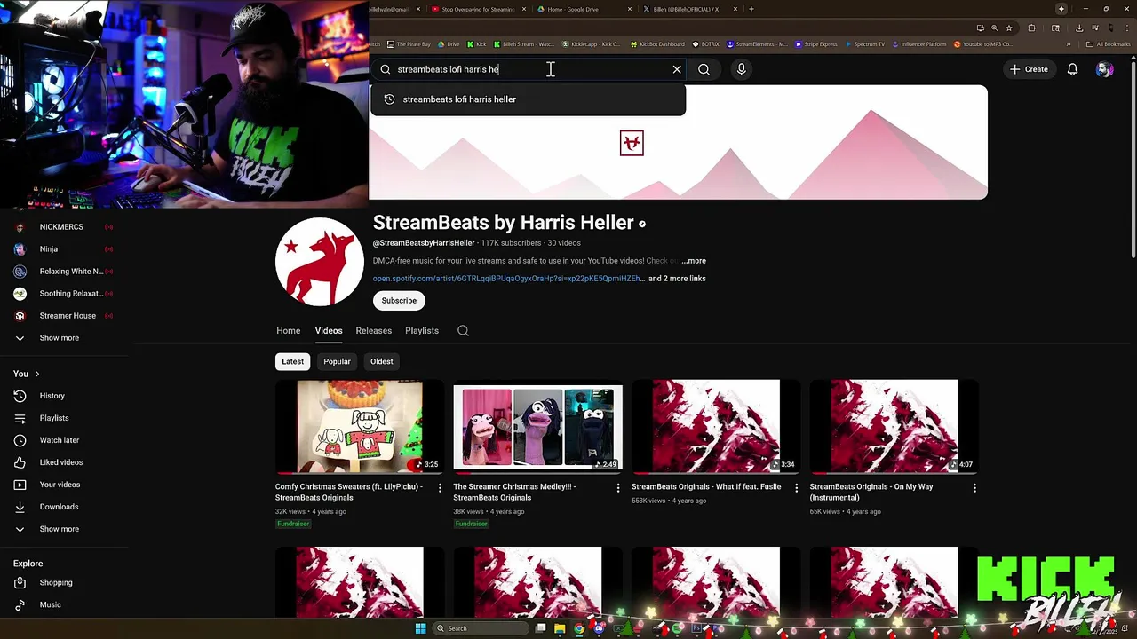Sort videos by Oldest chip
The height and width of the screenshot is (639, 1137).
tap(382, 361)
